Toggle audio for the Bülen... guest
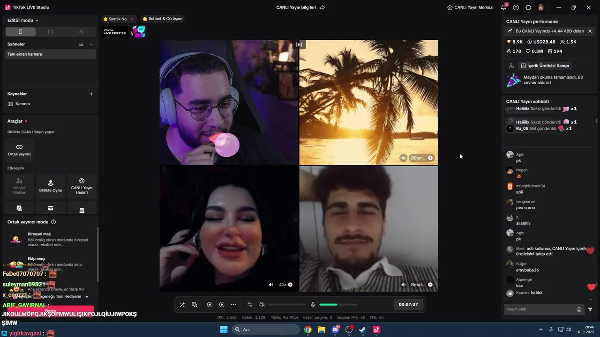 tap(403, 158)
